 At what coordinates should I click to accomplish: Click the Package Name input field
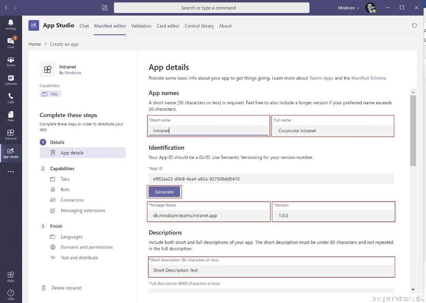(x=209, y=215)
